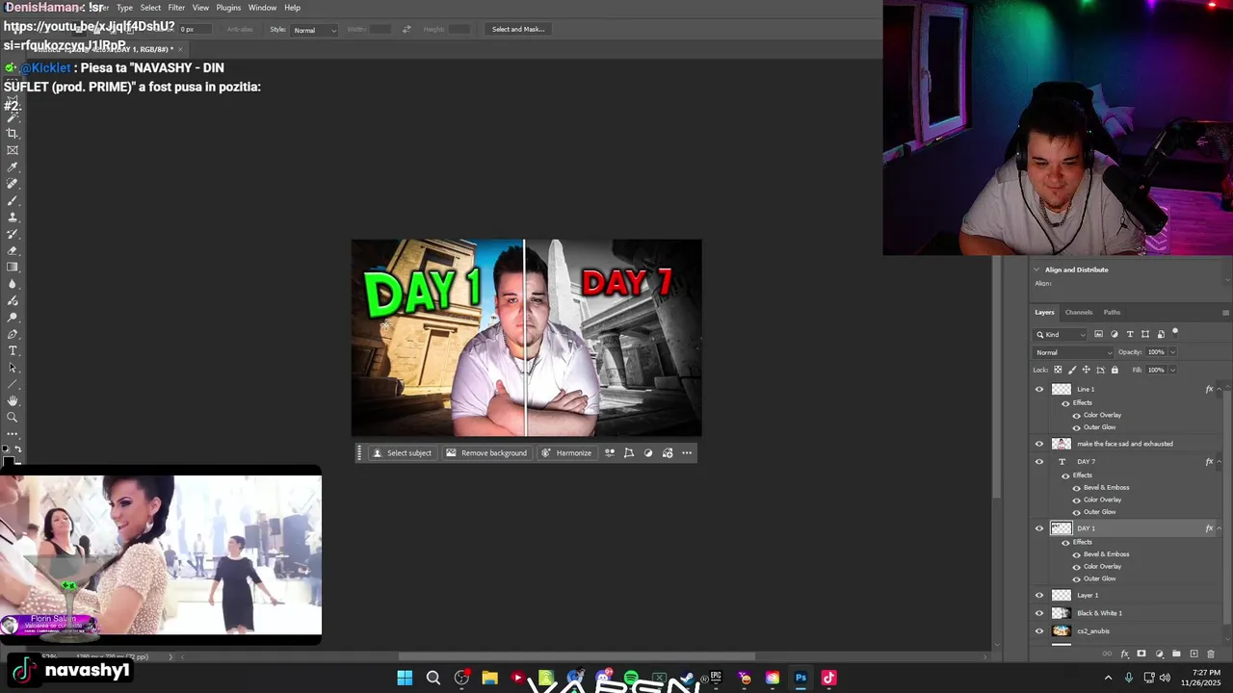Open the Plugins menu
The width and height of the screenshot is (1233, 693).
click(228, 8)
